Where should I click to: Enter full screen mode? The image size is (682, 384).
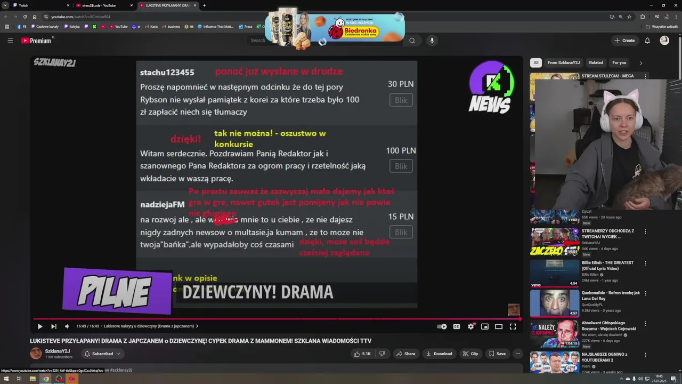pos(513,326)
